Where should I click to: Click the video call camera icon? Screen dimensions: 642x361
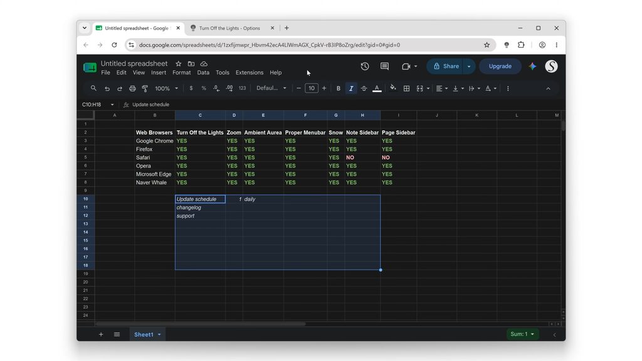(x=406, y=66)
